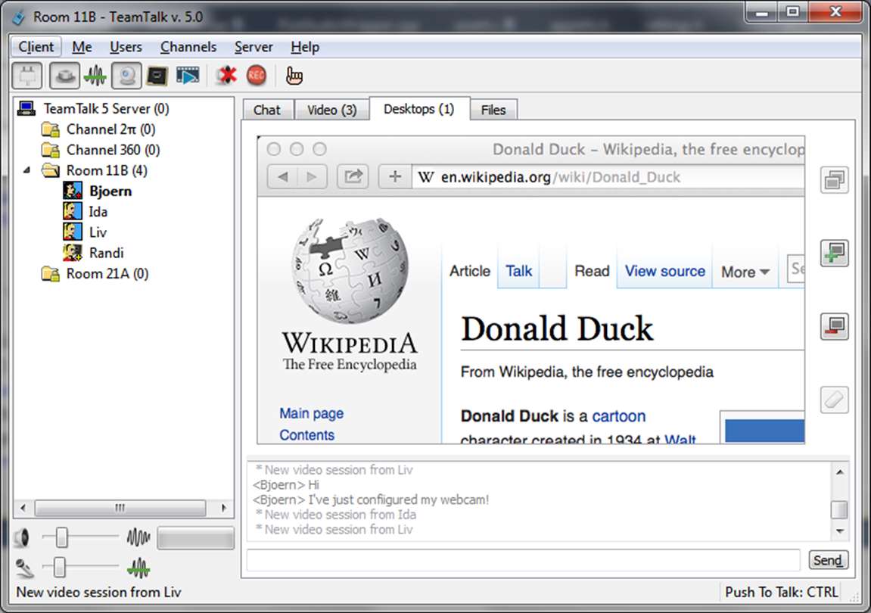Click the mute all red cross icon
This screenshot has height=613, width=871.
226,76
